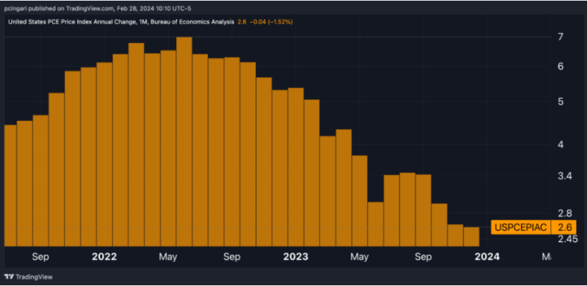Click the May label right after 2023
The height and width of the screenshot is (286, 587).
359,256
